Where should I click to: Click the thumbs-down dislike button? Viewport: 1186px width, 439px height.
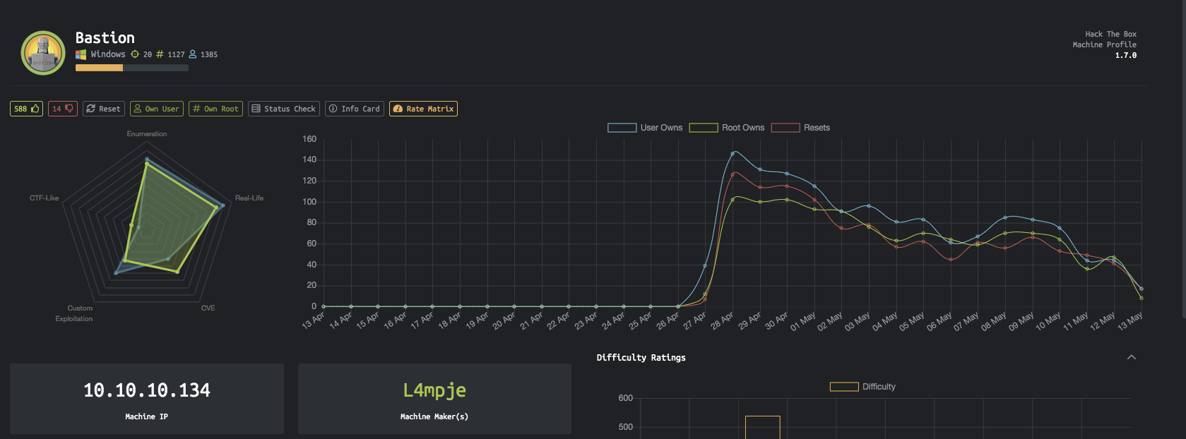(63, 109)
